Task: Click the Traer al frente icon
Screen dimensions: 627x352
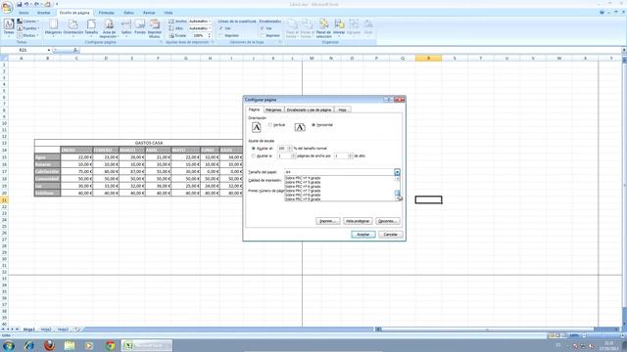Action: pos(292,28)
